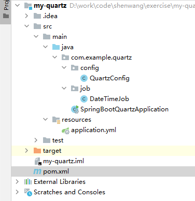The width and height of the screenshot is (195, 201).
Task: Click the blue java source root icon
Action: coord(56,47)
